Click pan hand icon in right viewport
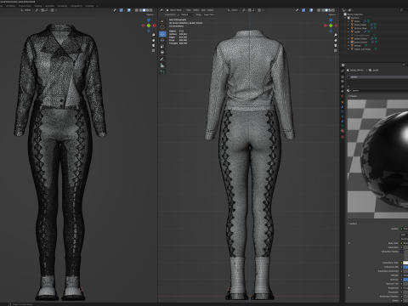 336,40
